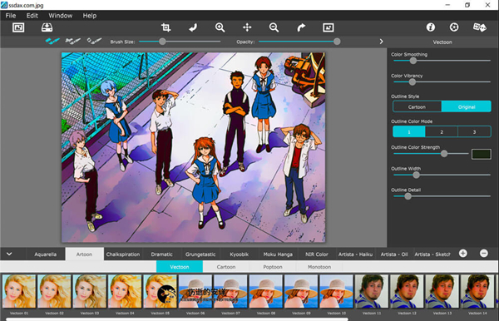Switch to the Aquarella tab
499x321 pixels.
pyautogui.click(x=46, y=254)
